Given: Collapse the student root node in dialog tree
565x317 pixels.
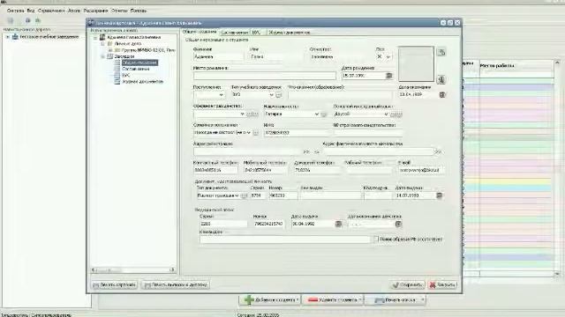Looking at the screenshot, I should 95,37.
